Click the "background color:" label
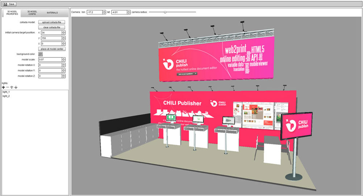This screenshot has height=196, width=363. pyautogui.click(x=26, y=54)
